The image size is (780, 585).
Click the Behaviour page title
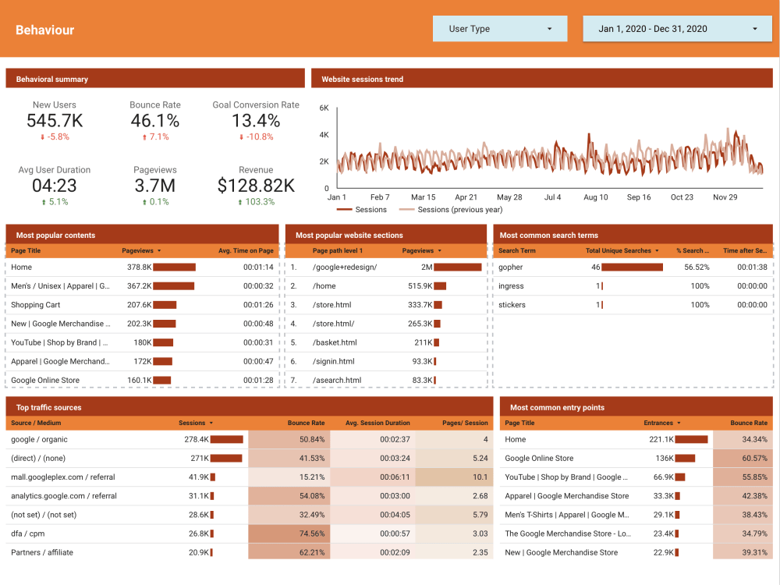click(44, 30)
